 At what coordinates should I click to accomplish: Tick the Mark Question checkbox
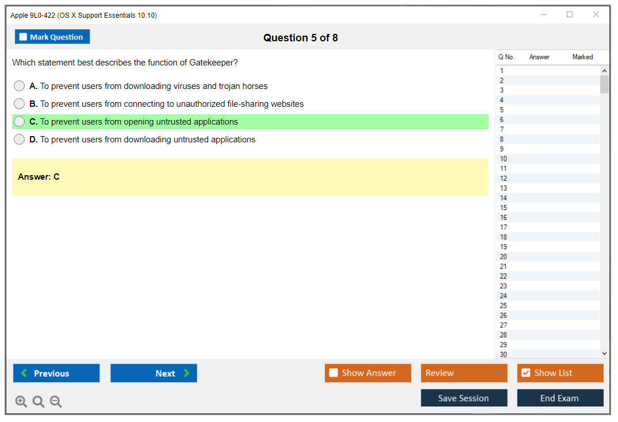click(24, 37)
